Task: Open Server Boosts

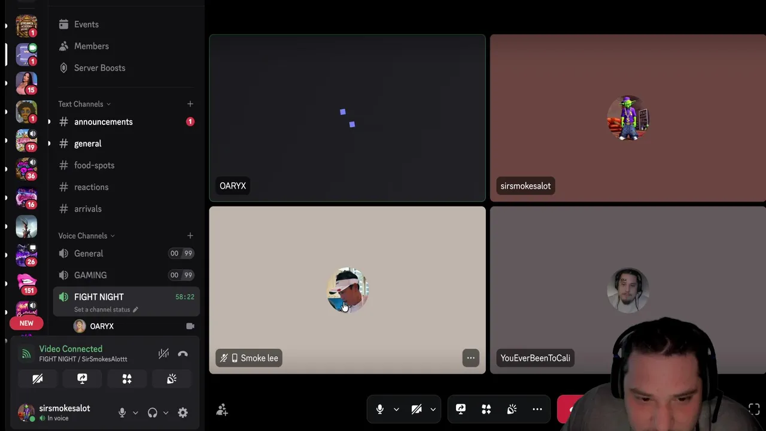Action: (99, 68)
